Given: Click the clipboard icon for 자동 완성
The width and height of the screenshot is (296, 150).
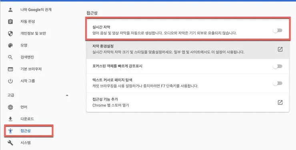Looking at the screenshot, I should (10, 22).
